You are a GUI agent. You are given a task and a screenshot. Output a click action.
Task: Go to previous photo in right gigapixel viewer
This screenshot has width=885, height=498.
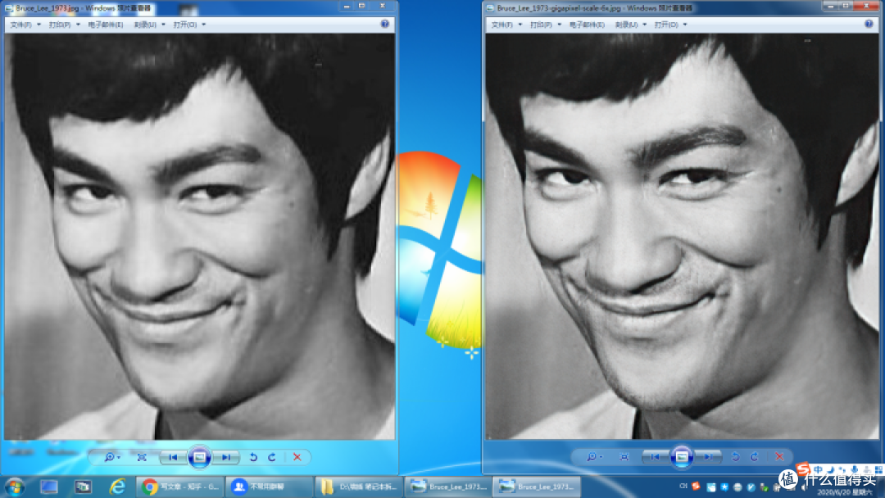pos(656,457)
